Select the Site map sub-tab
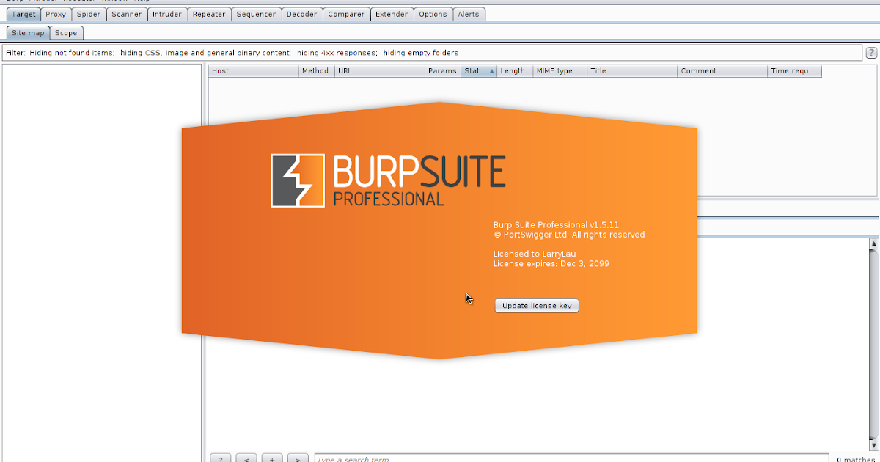 [x=28, y=33]
